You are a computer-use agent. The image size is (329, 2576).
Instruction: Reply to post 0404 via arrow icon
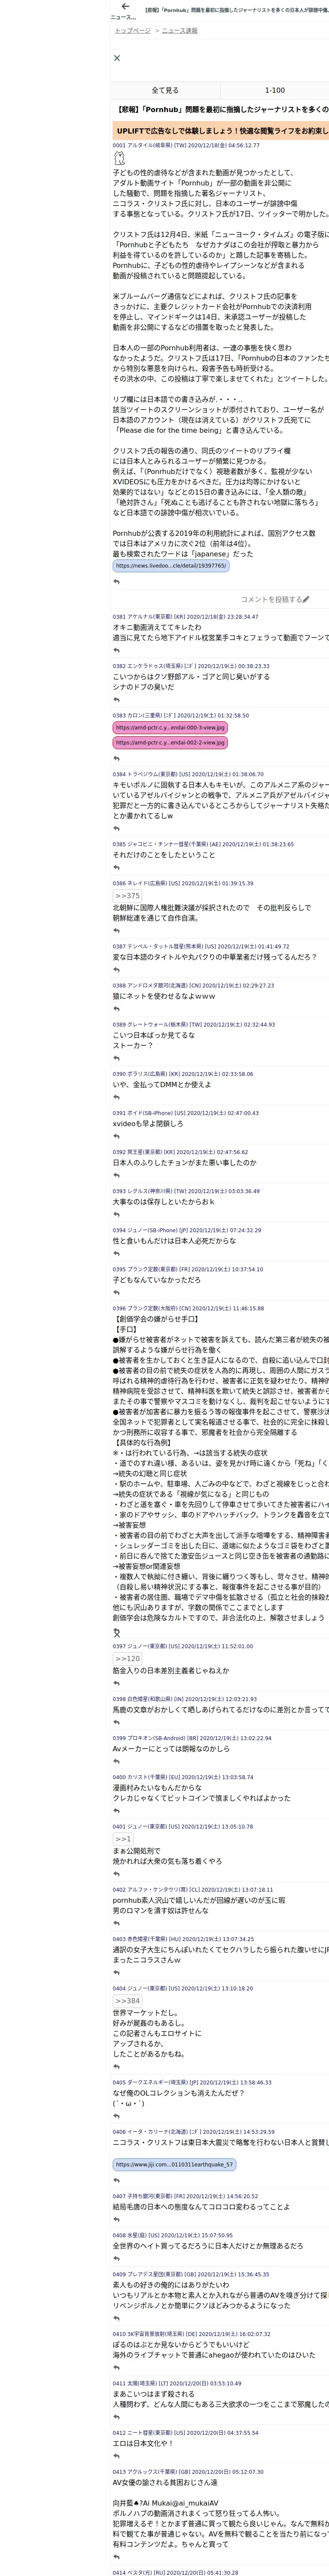pos(117,2067)
